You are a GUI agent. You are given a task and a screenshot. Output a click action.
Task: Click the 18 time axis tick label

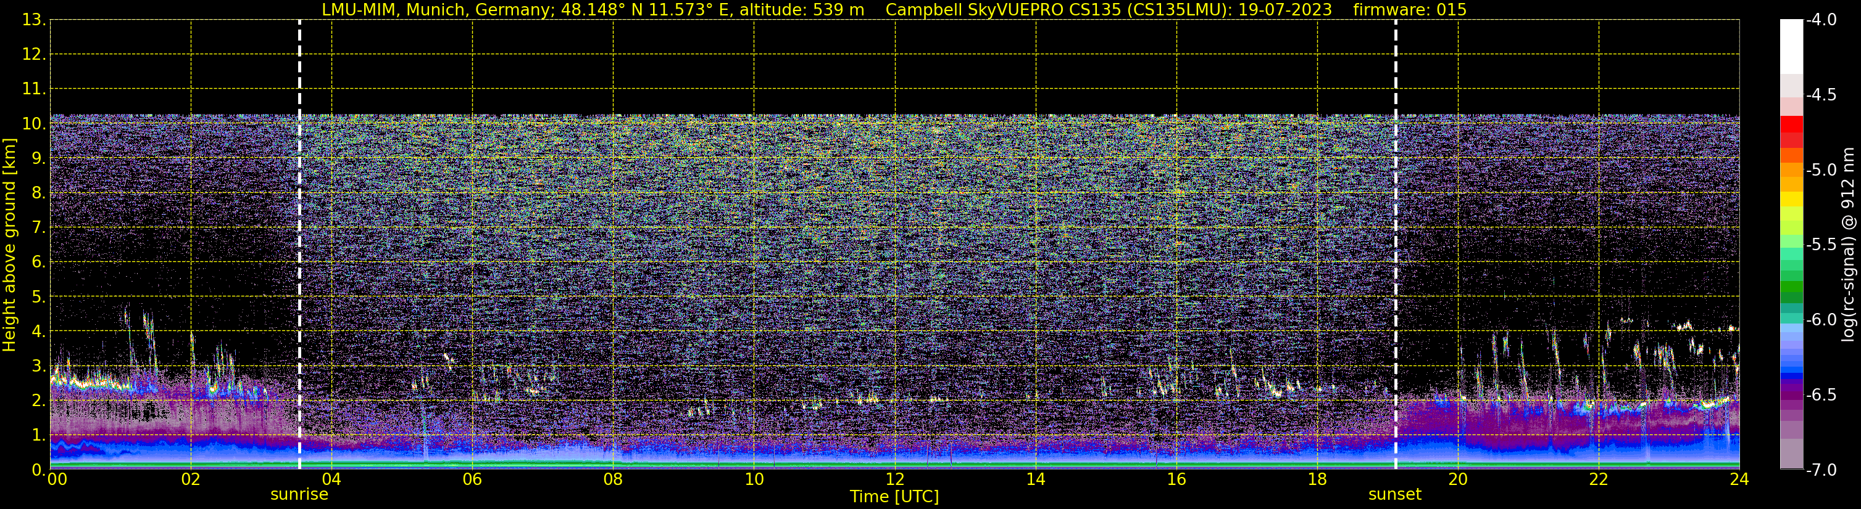1318,479
